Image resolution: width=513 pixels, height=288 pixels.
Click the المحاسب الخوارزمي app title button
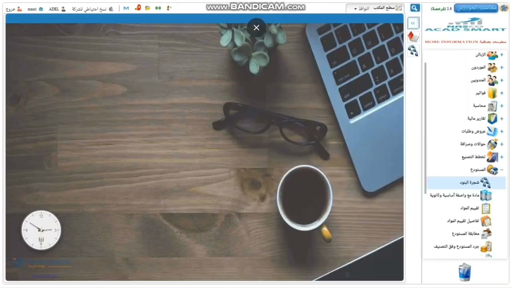[x=476, y=8]
